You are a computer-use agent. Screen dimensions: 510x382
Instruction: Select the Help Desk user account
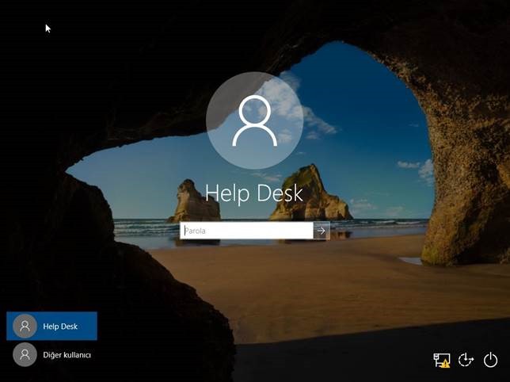(51, 326)
